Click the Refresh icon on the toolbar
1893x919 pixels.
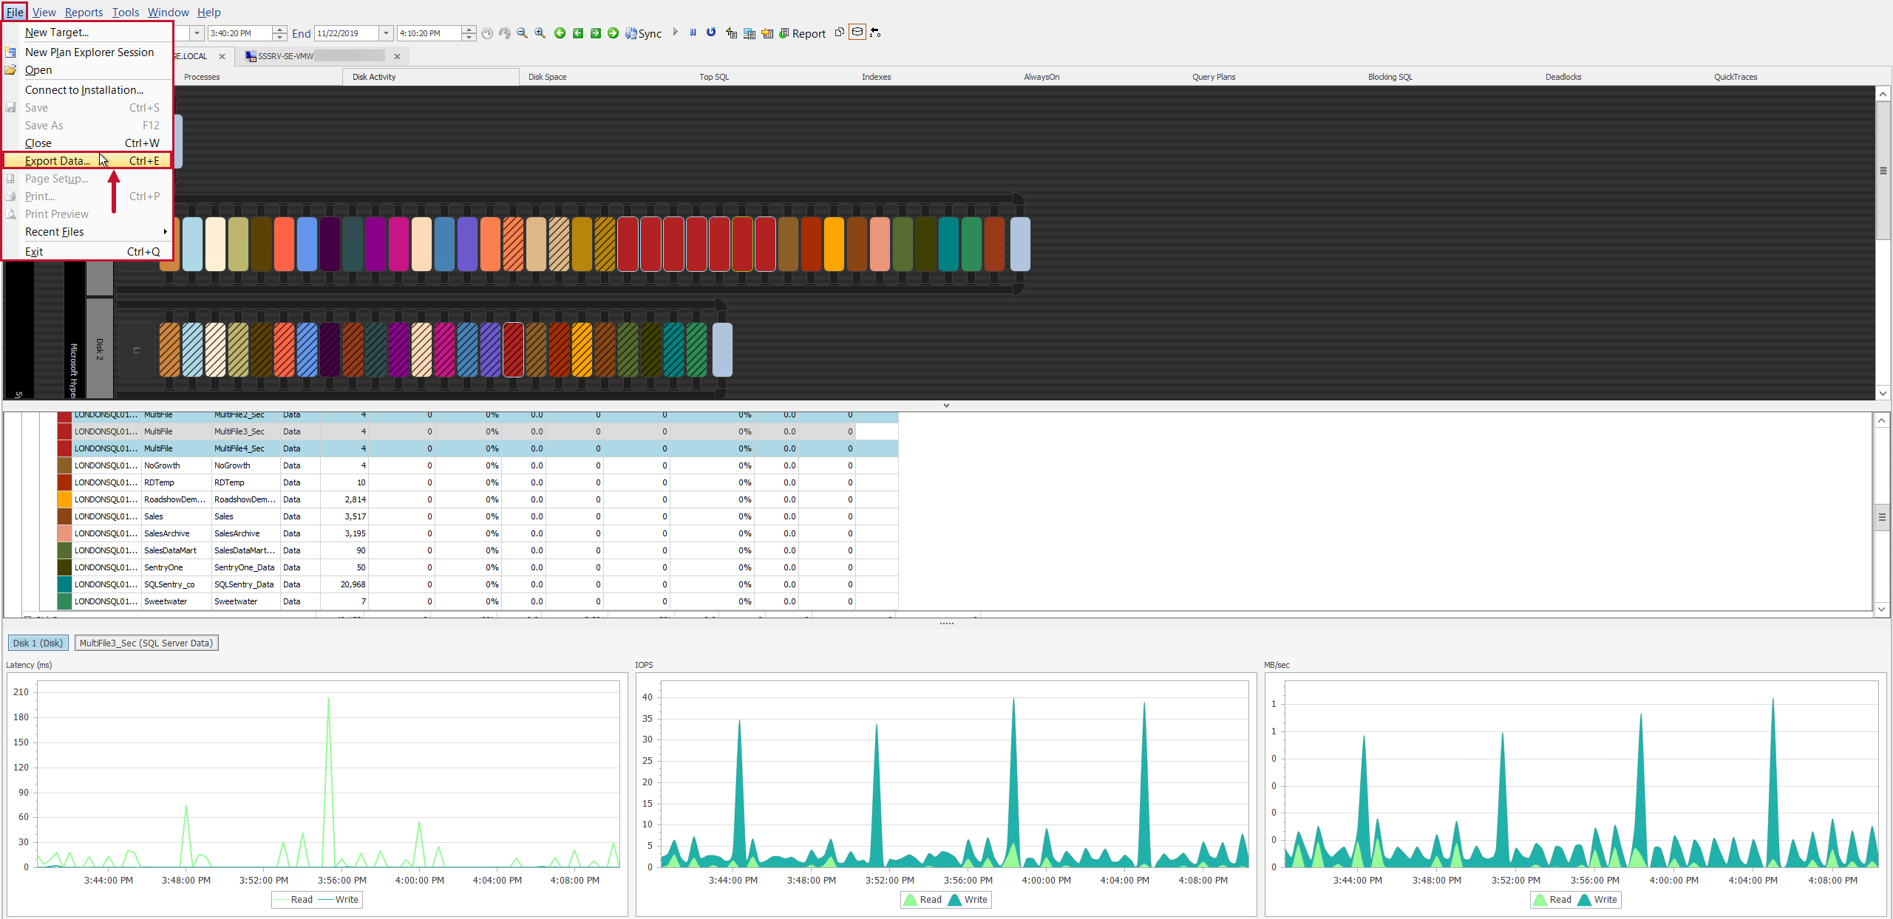coord(710,33)
